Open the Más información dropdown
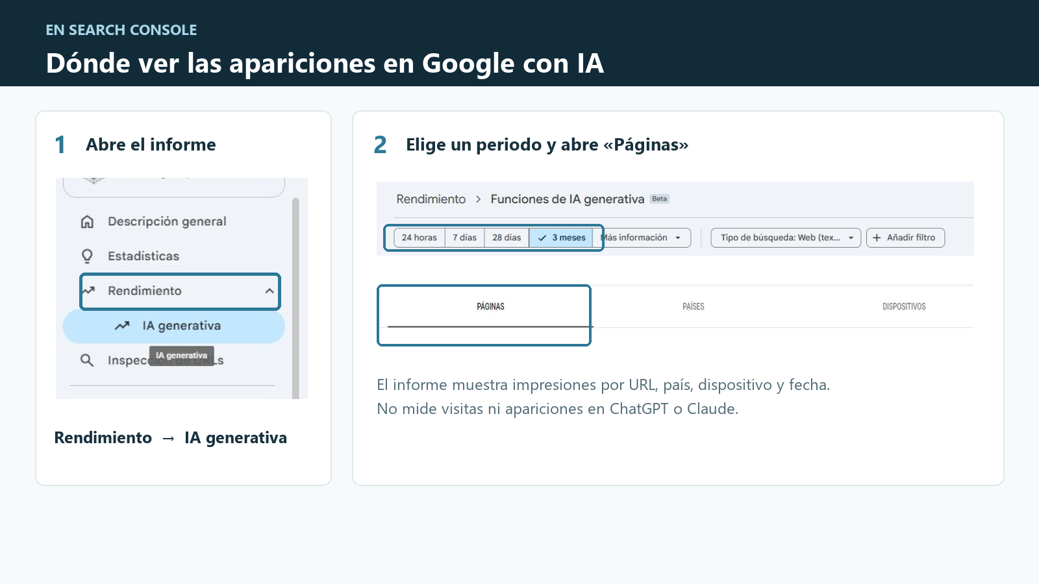The height and width of the screenshot is (584, 1039). [x=645, y=237]
